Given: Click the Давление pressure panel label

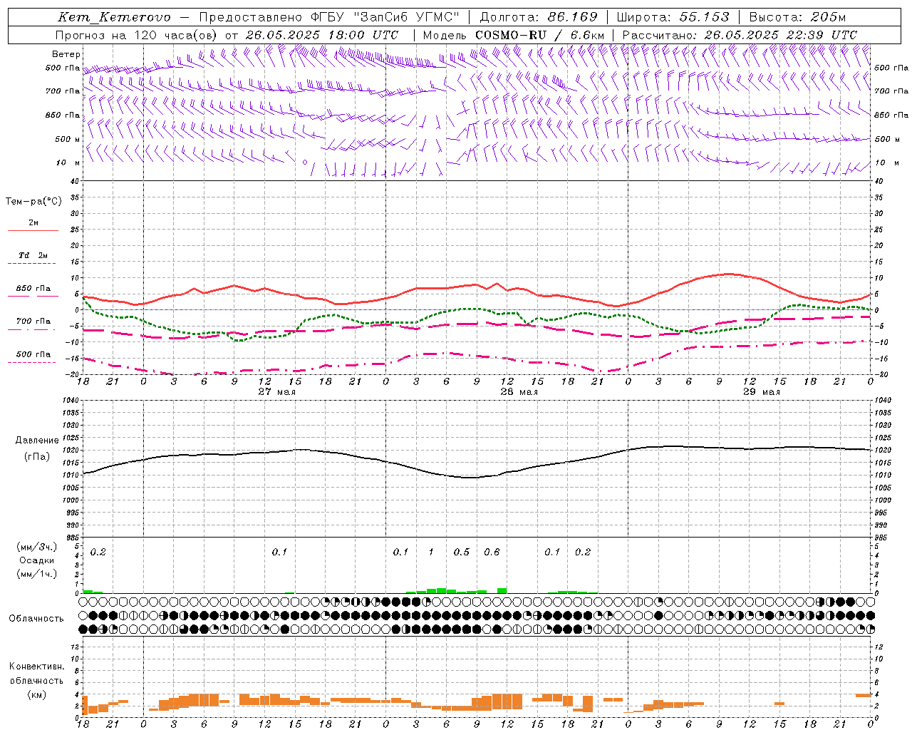Looking at the screenshot, I should tap(36, 441).
